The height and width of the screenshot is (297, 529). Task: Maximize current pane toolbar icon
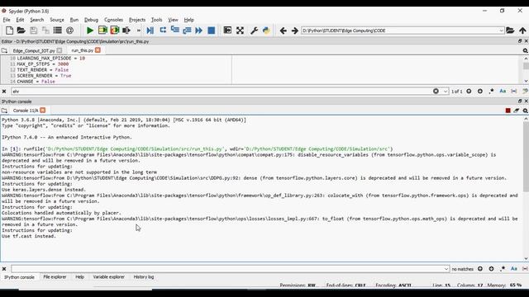[x=228, y=31]
